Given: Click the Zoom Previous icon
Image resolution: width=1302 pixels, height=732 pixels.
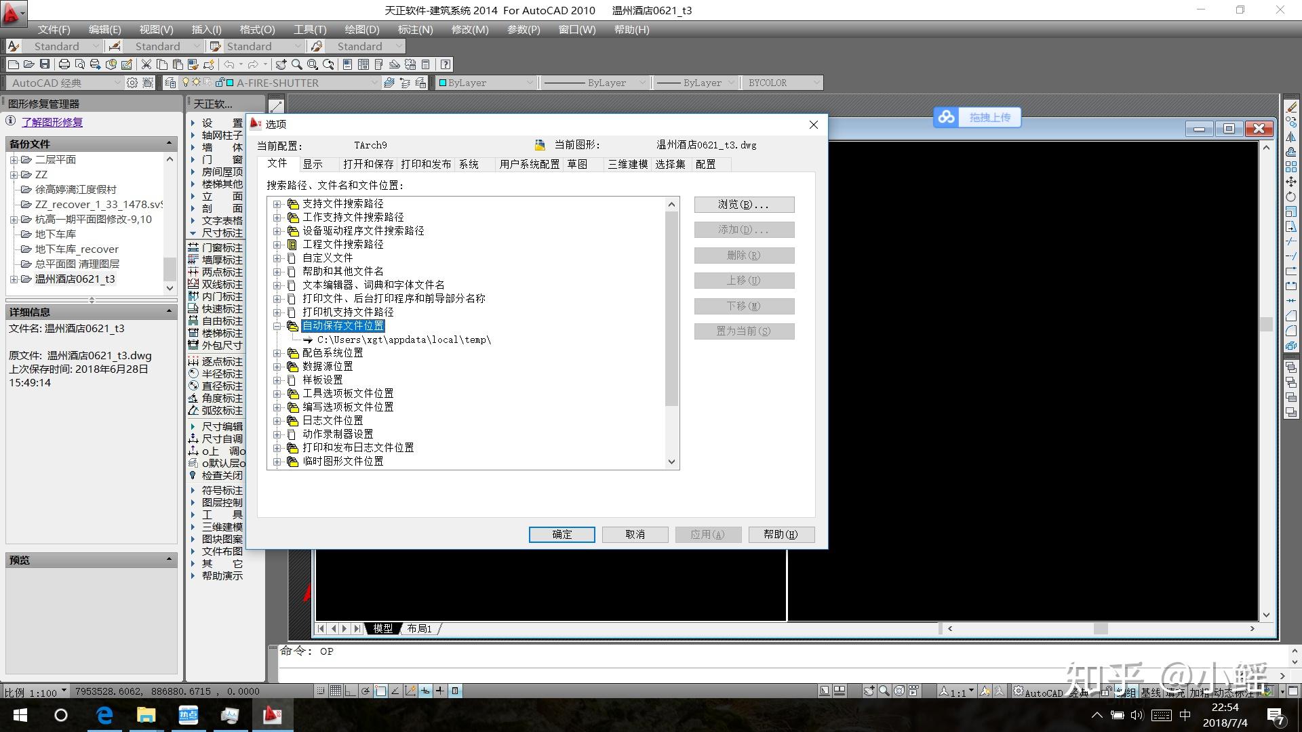Looking at the screenshot, I should pos(328,64).
